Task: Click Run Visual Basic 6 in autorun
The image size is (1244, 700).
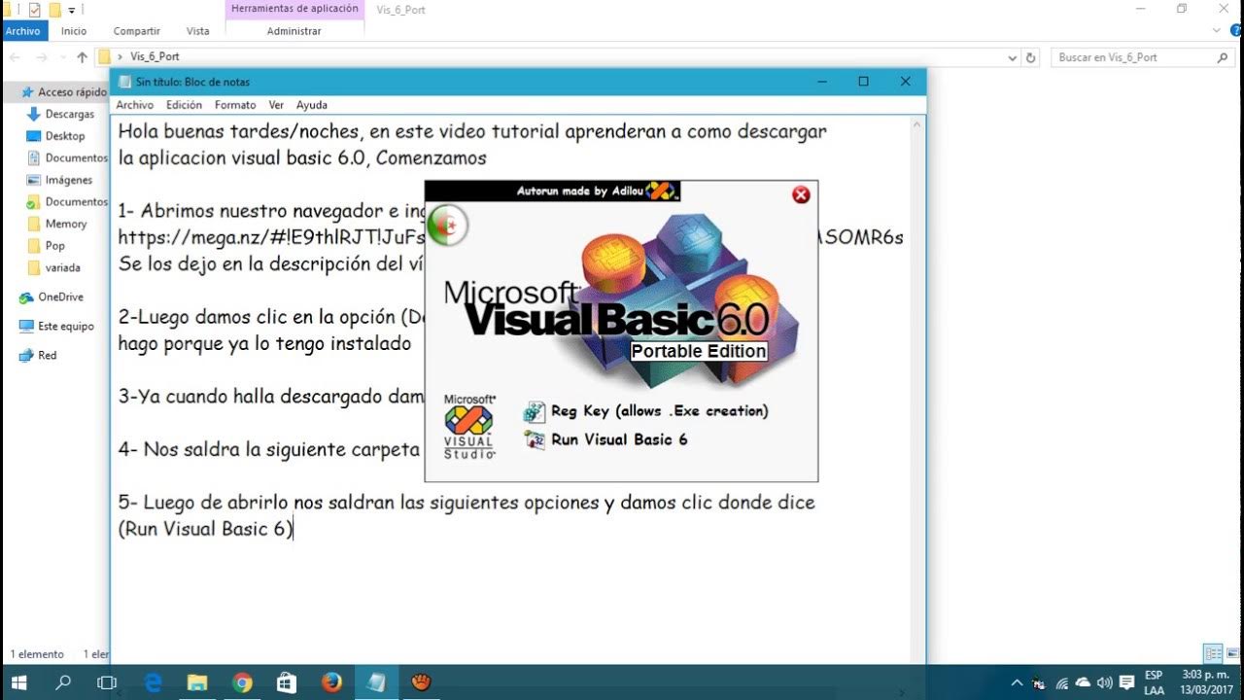Action: pos(619,439)
